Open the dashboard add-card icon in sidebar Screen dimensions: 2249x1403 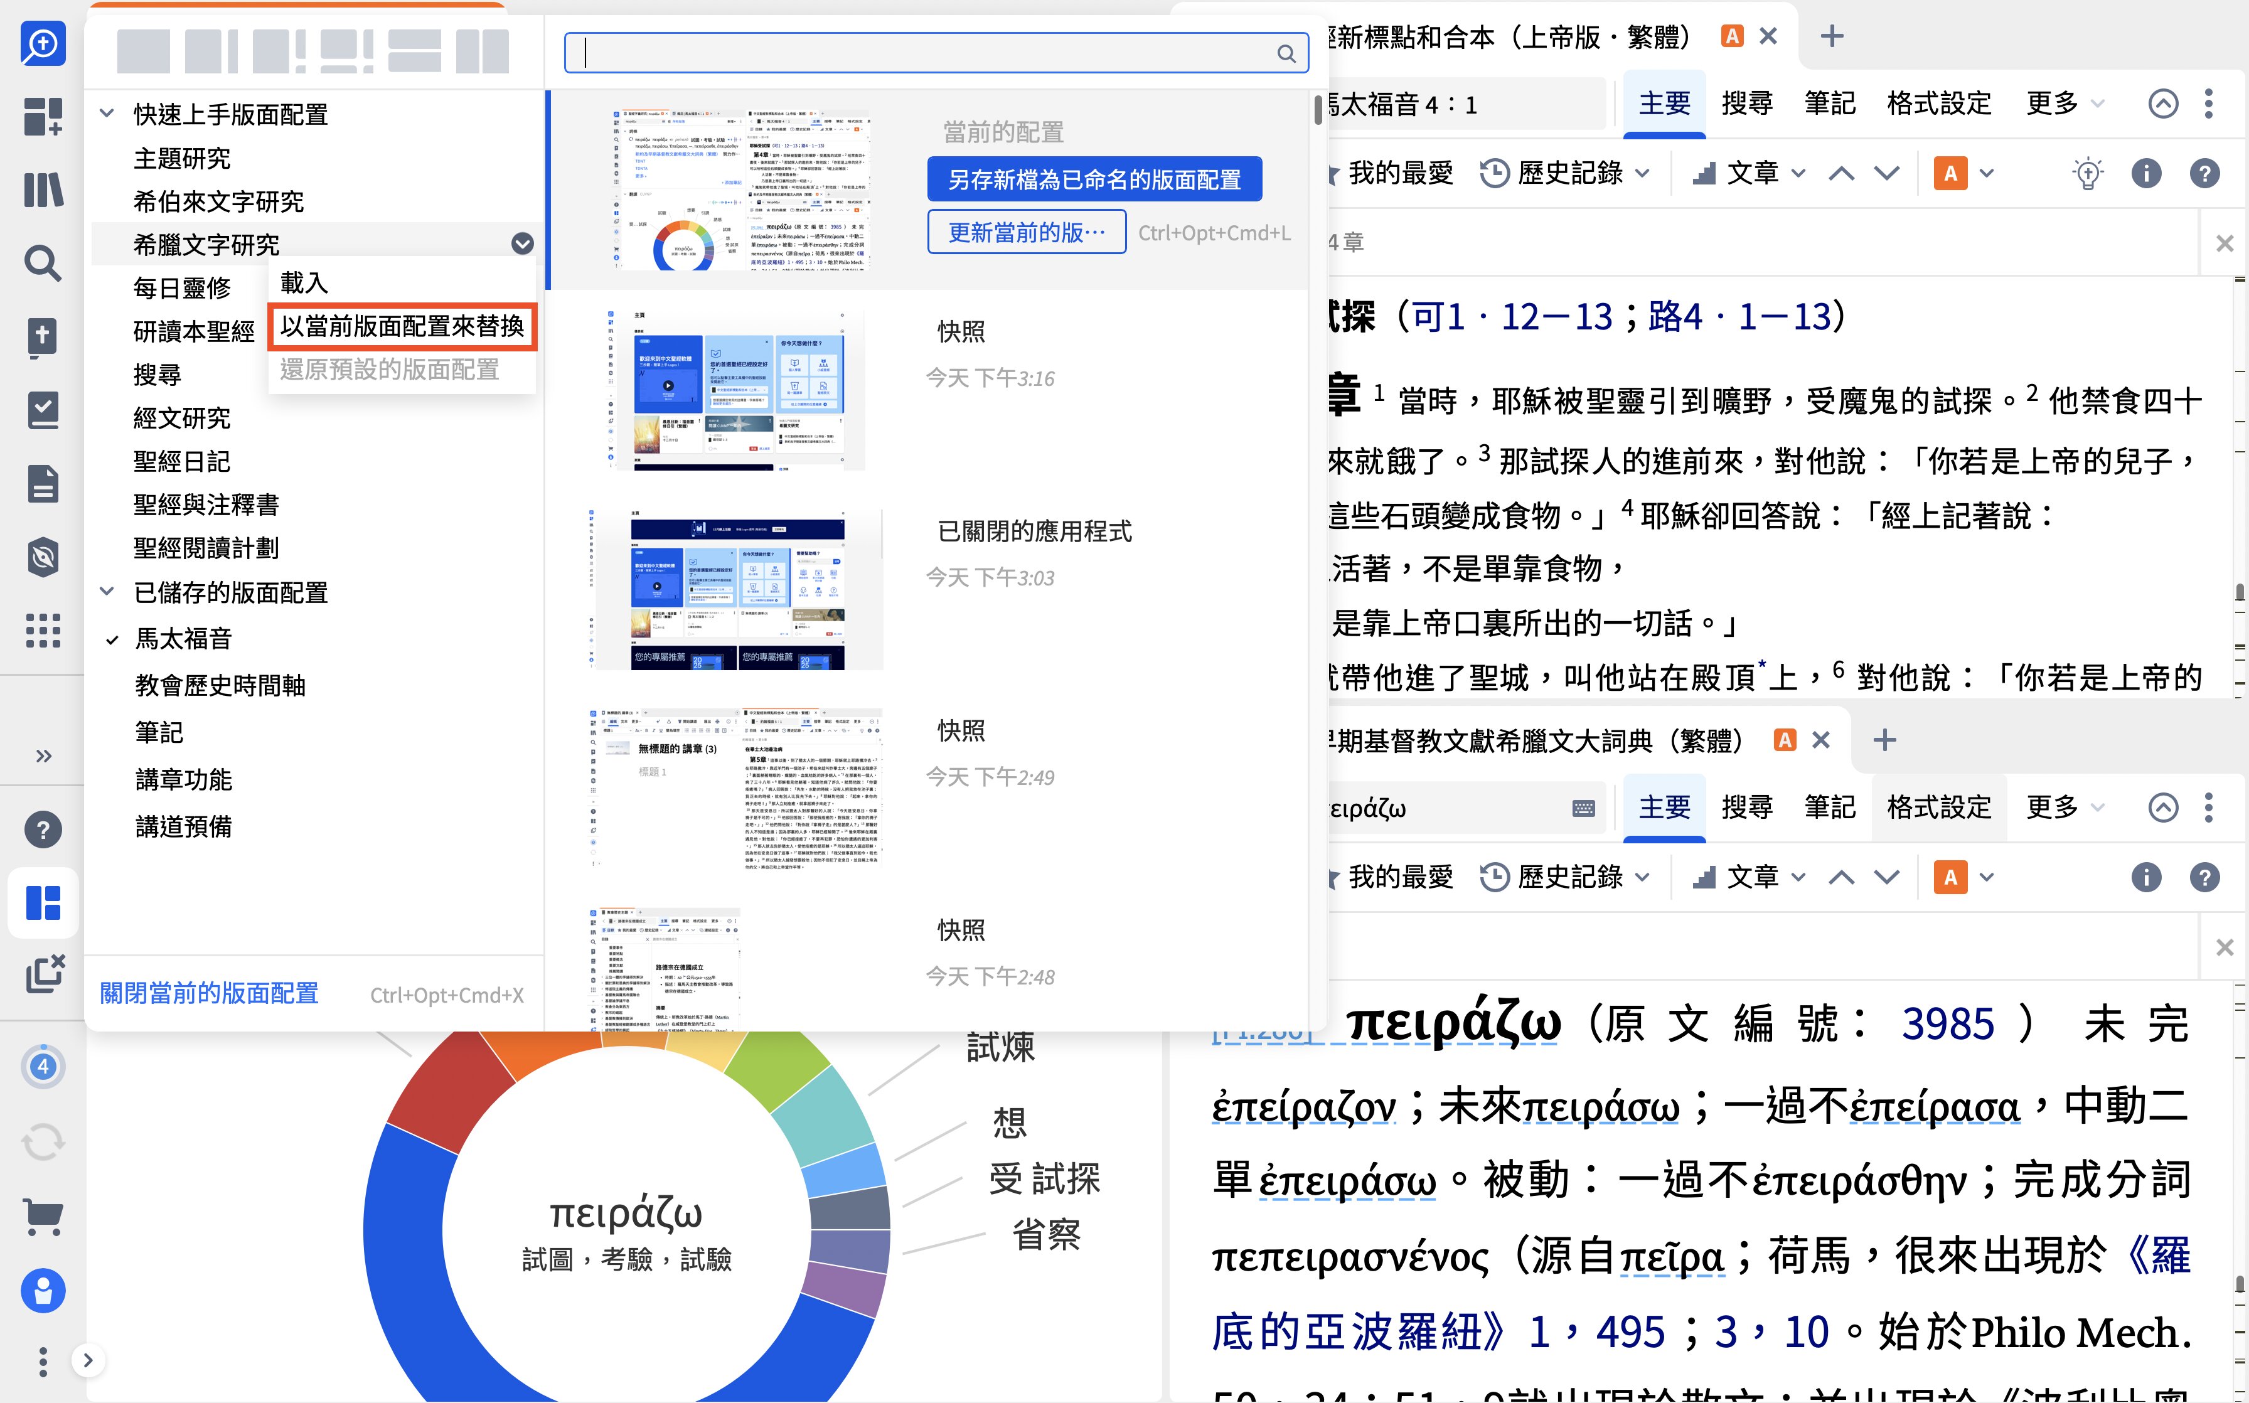tap(43, 117)
